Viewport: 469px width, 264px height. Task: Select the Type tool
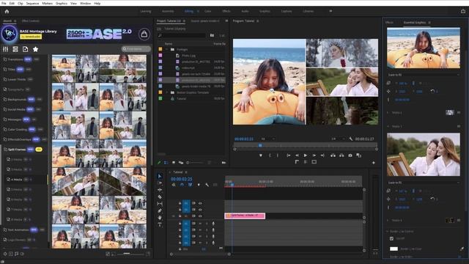pos(160,224)
